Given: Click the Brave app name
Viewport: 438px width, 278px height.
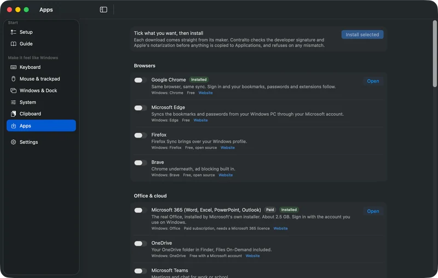Looking at the screenshot, I should coord(158,162).
